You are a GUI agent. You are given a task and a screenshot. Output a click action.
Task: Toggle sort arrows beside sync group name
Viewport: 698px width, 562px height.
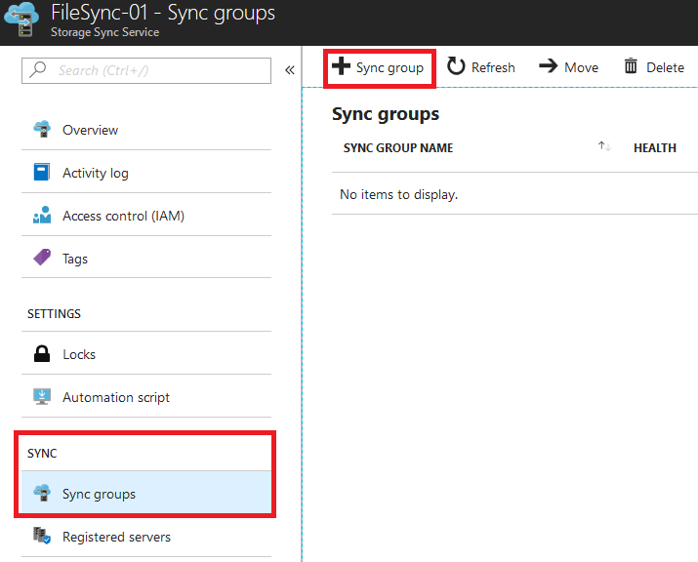(604, 146)
